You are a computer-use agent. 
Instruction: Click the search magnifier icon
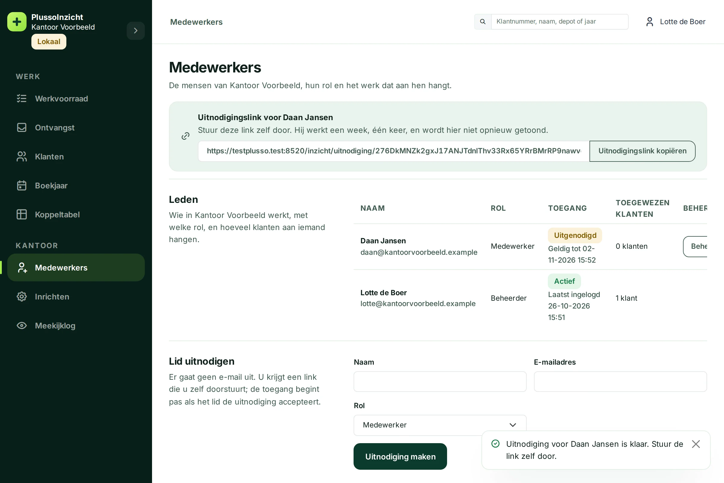click(483, 21)
